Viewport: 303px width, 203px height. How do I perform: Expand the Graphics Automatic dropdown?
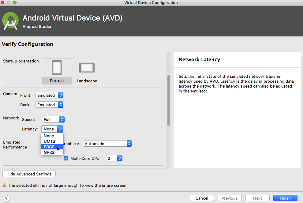(107, 144)
